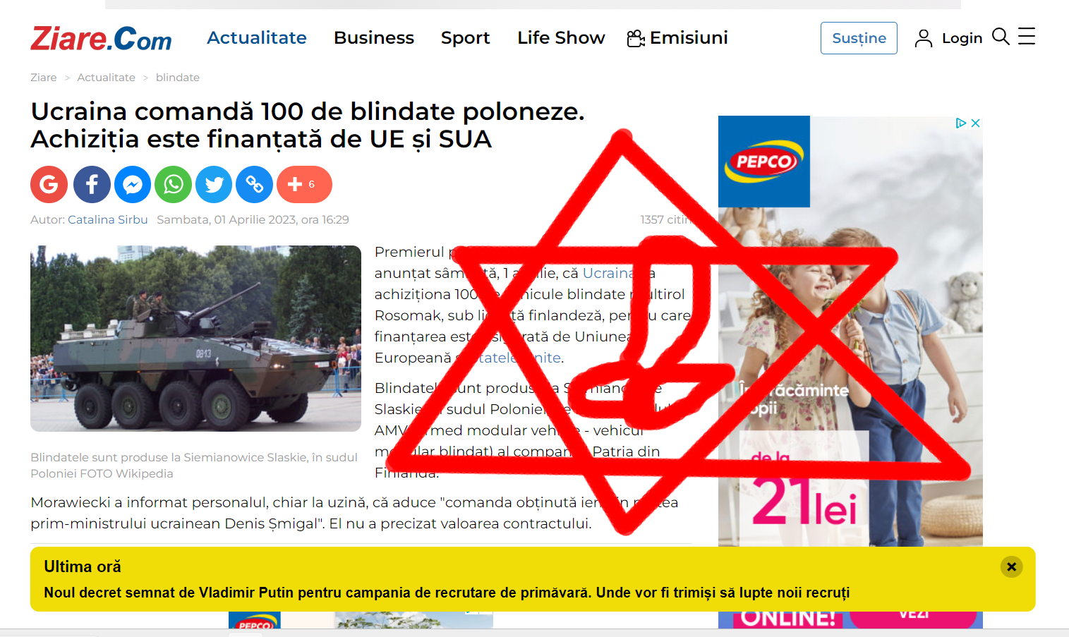Share article via Google icon
Image resolution: width=1069 pixels, height=637 pixels.
tap(49, 185)
